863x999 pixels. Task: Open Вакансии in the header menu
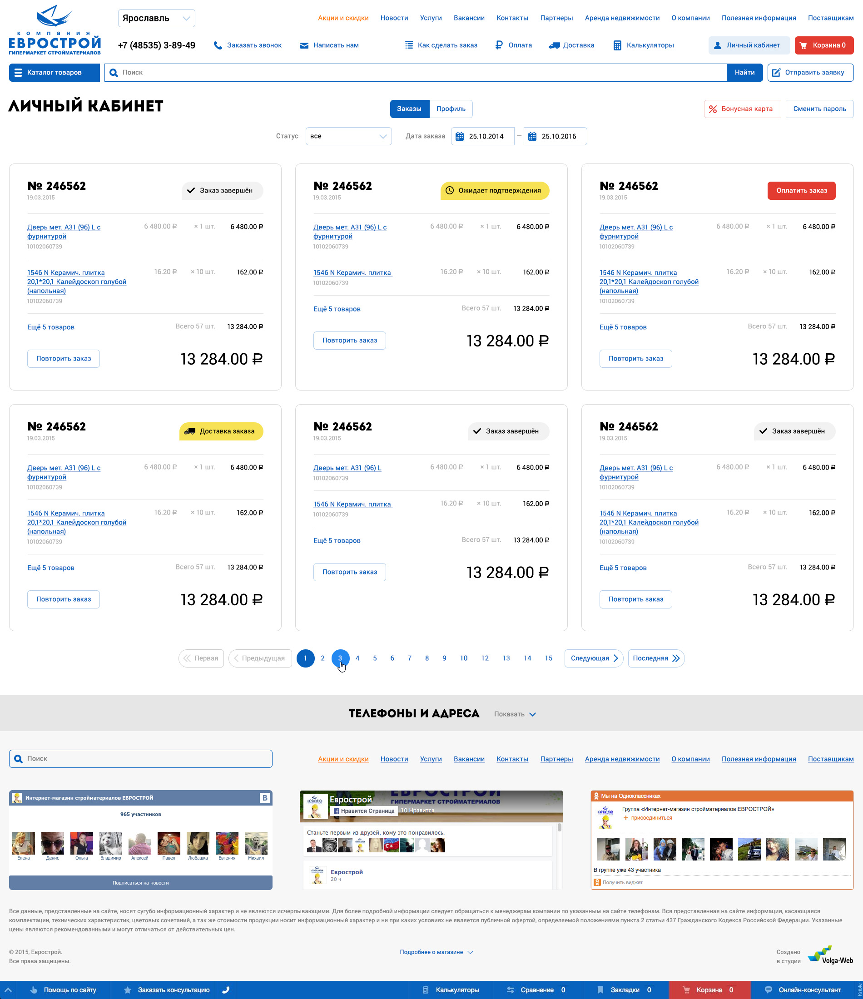(469, 18)
